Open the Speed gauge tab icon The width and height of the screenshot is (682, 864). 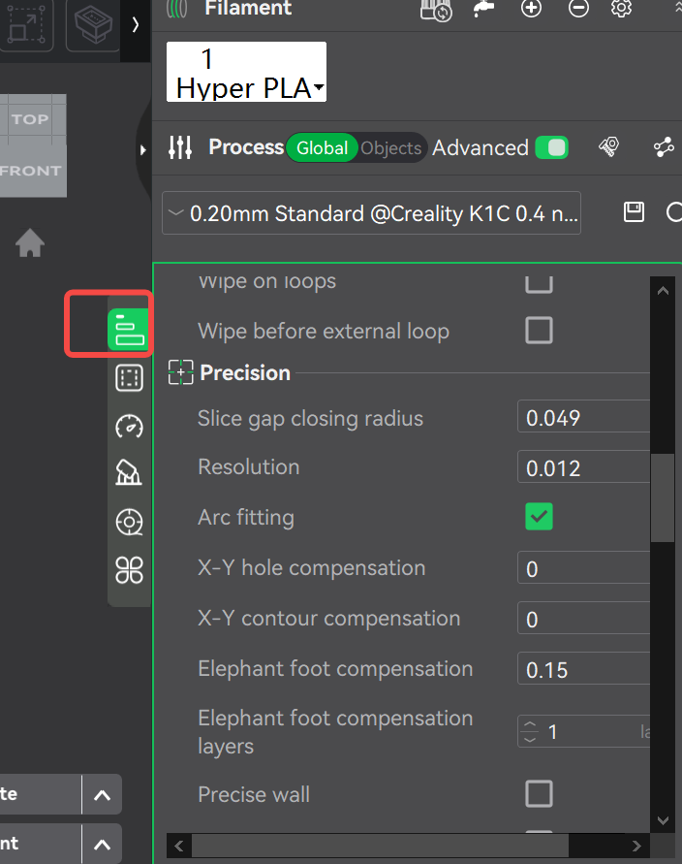coord(129,426)
